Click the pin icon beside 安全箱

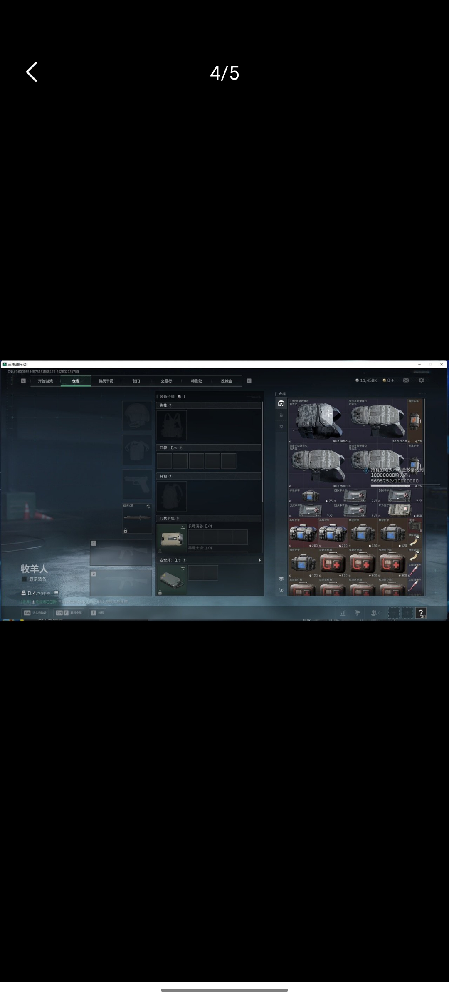pyautogui.click(x=259, y=560)
